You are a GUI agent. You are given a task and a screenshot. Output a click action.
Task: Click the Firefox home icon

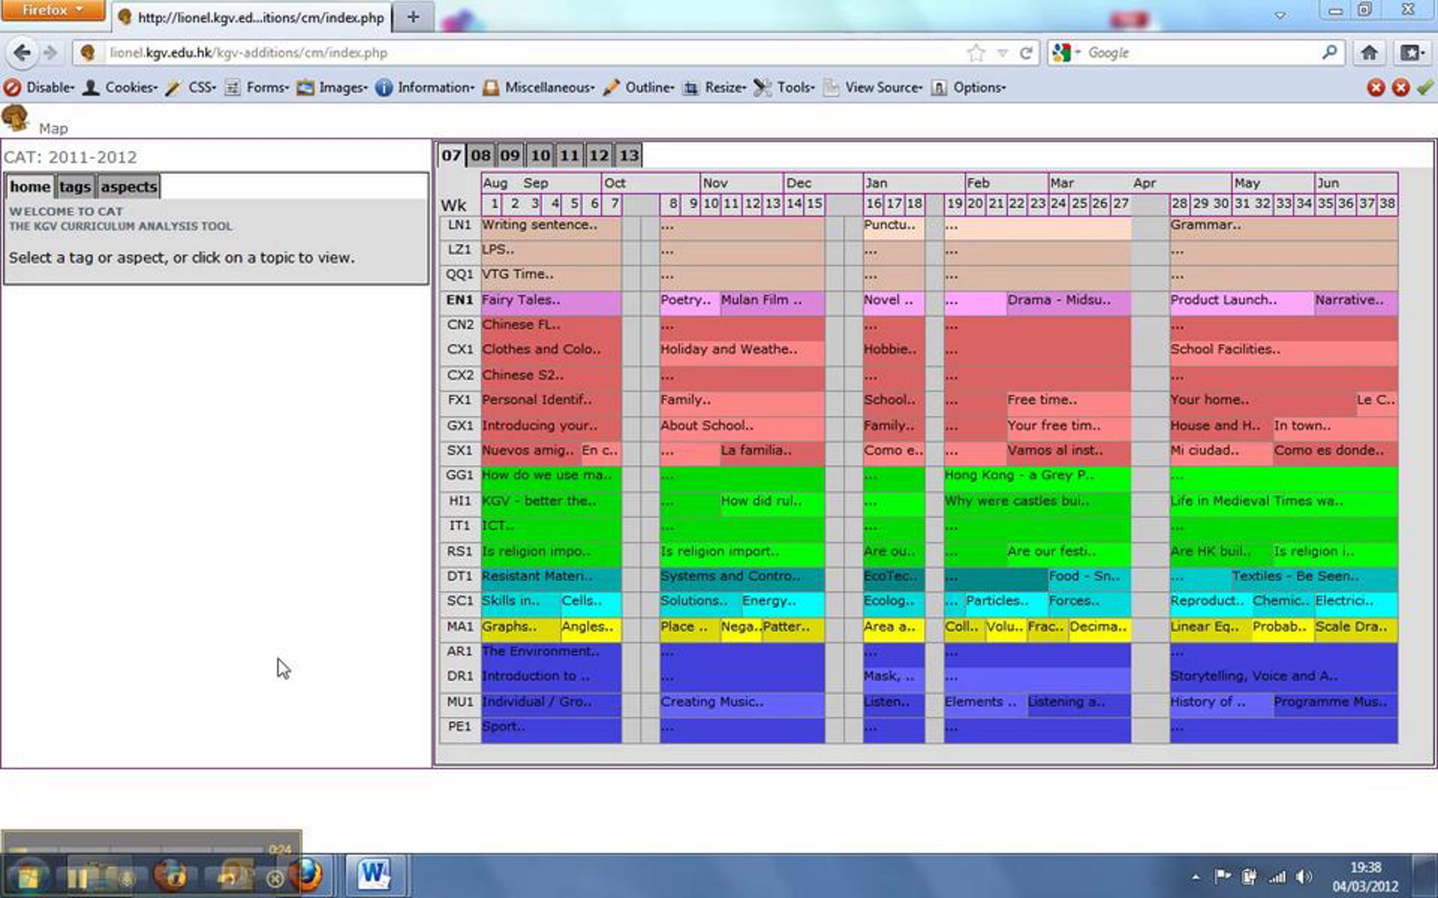1368,53
